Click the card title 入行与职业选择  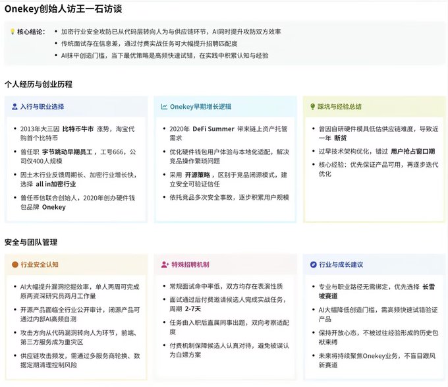[42, 107]
